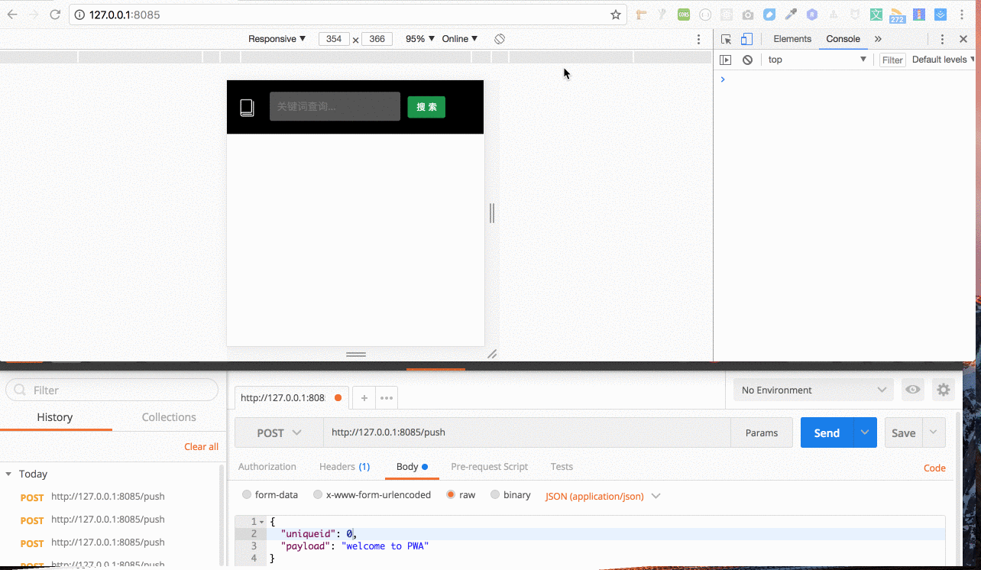This screenshot has height=570, width=981.
Task: Bookmark page with the star icon
Action: click(615, 15)
